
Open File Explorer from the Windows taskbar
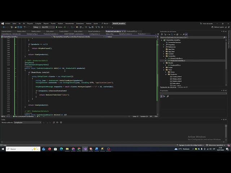pos(67,149)
